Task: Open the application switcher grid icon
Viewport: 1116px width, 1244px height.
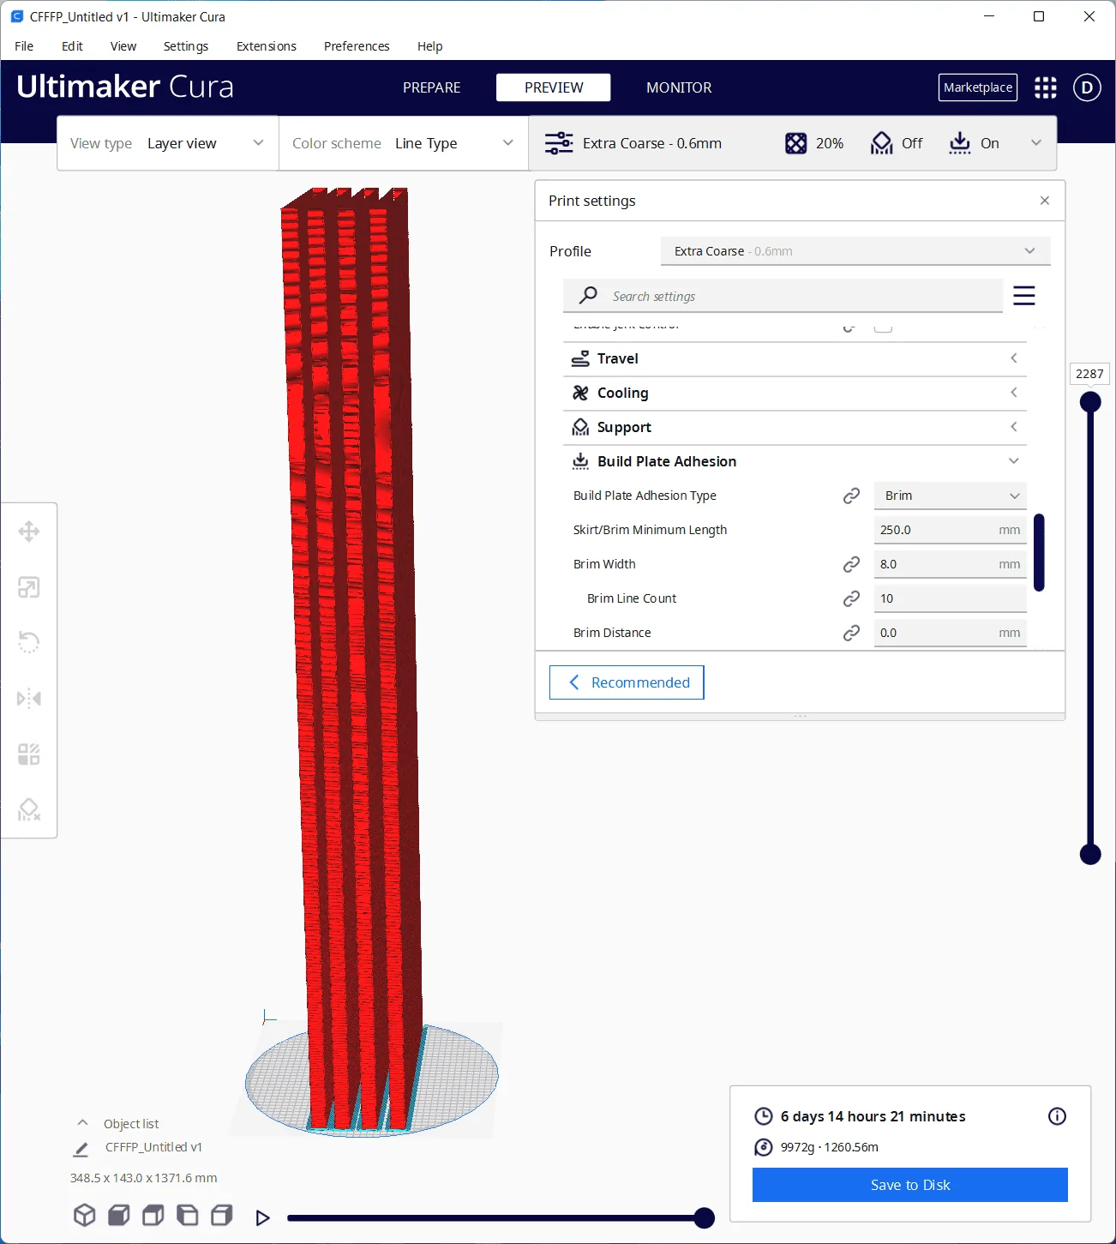Action: (1045, 87)
